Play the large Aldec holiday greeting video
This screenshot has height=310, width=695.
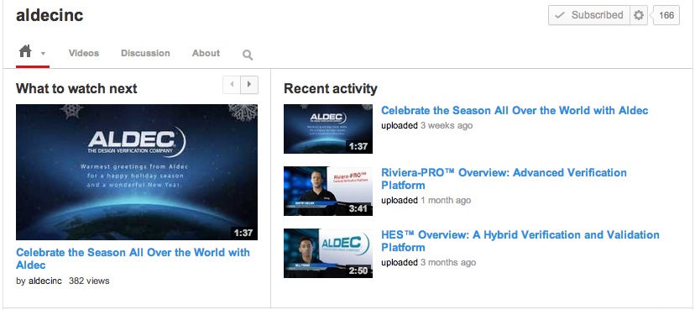pyautogui.click(x=137, y=172)
